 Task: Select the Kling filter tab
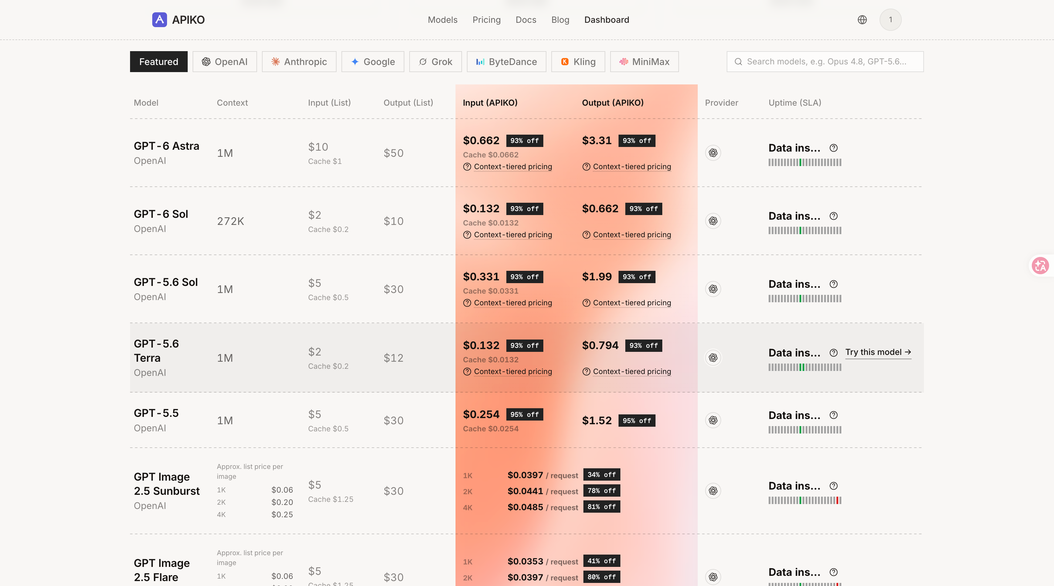pos(578,62)
